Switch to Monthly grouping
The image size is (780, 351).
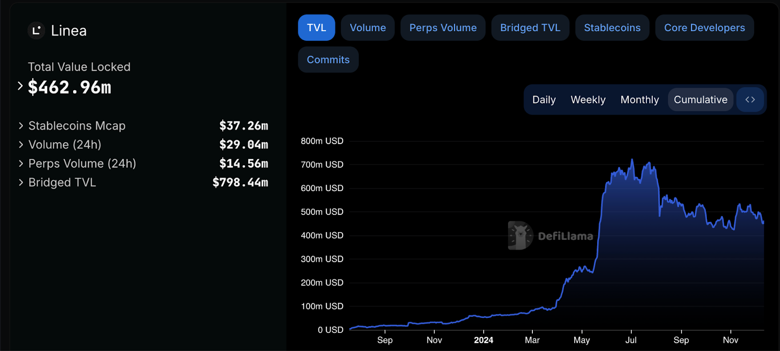(640, 99)
